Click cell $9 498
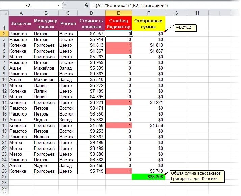The image size is (241, 196). pos(91,143)
